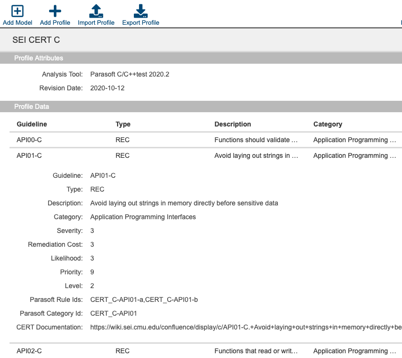Click the Import Profile upload icon

click(96, 11)
